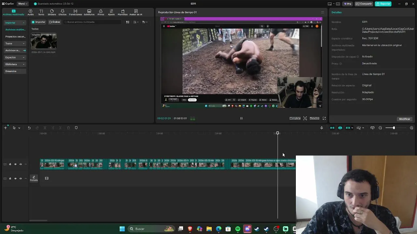The image size is (417, 234).
Task: Open the selection tool mode dropdown
Action: tap(19, 128)
